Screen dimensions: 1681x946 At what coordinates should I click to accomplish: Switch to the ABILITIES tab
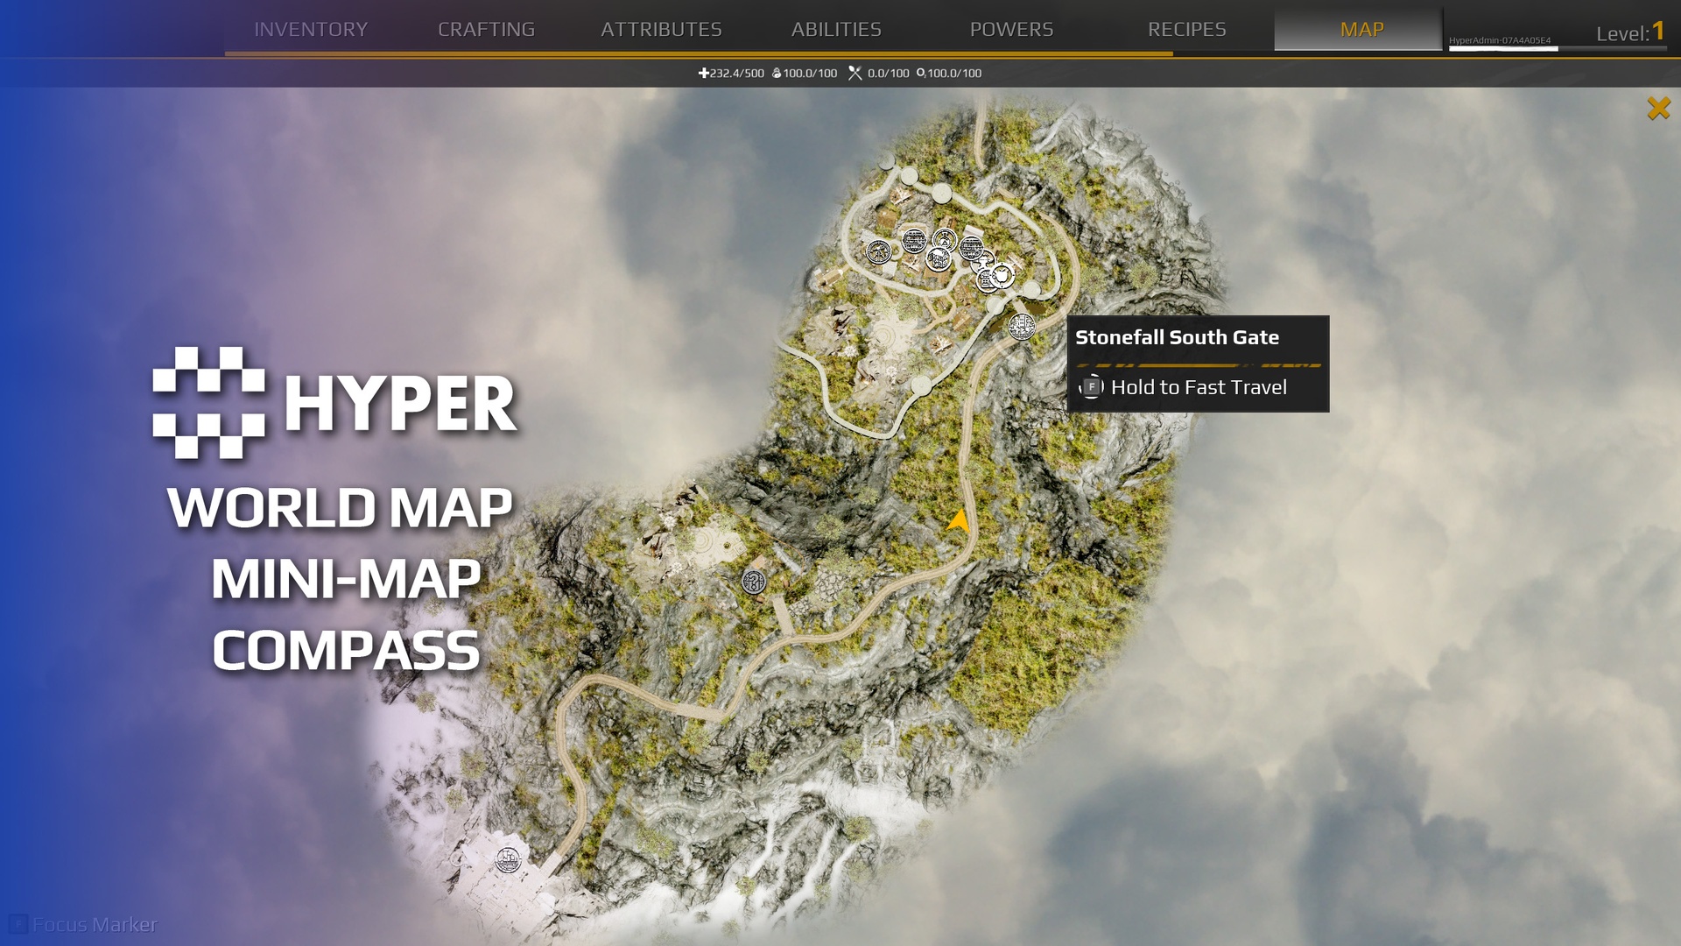click(x=836, y=28)
